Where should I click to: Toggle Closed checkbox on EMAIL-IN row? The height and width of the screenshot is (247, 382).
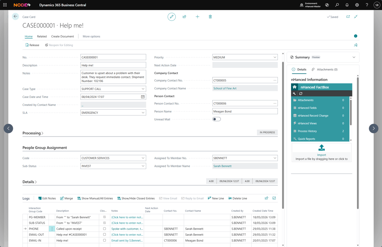105,241
